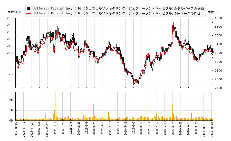
Task: Click the 2025-11-10 date label
Action: 24,129
